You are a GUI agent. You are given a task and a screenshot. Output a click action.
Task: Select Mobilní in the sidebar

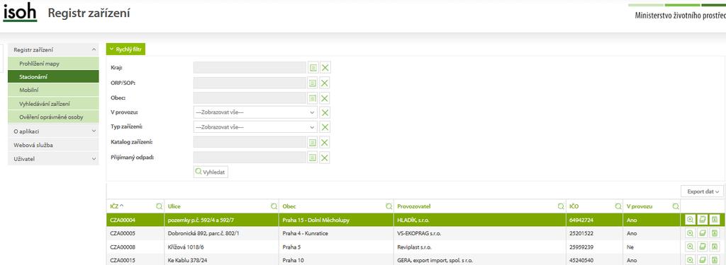point(53,90)
